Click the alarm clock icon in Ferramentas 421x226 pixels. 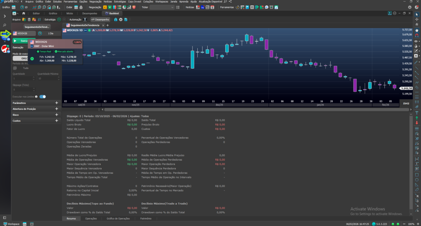point(272,7)
